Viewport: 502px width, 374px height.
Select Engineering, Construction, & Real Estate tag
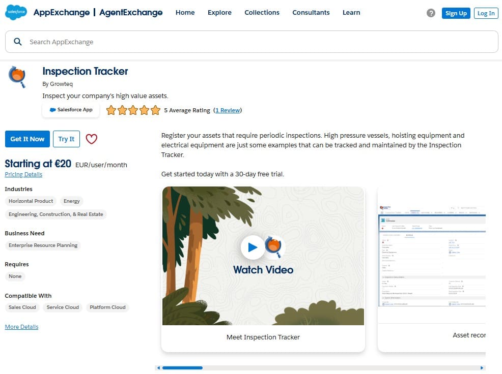tap(55, 214)
